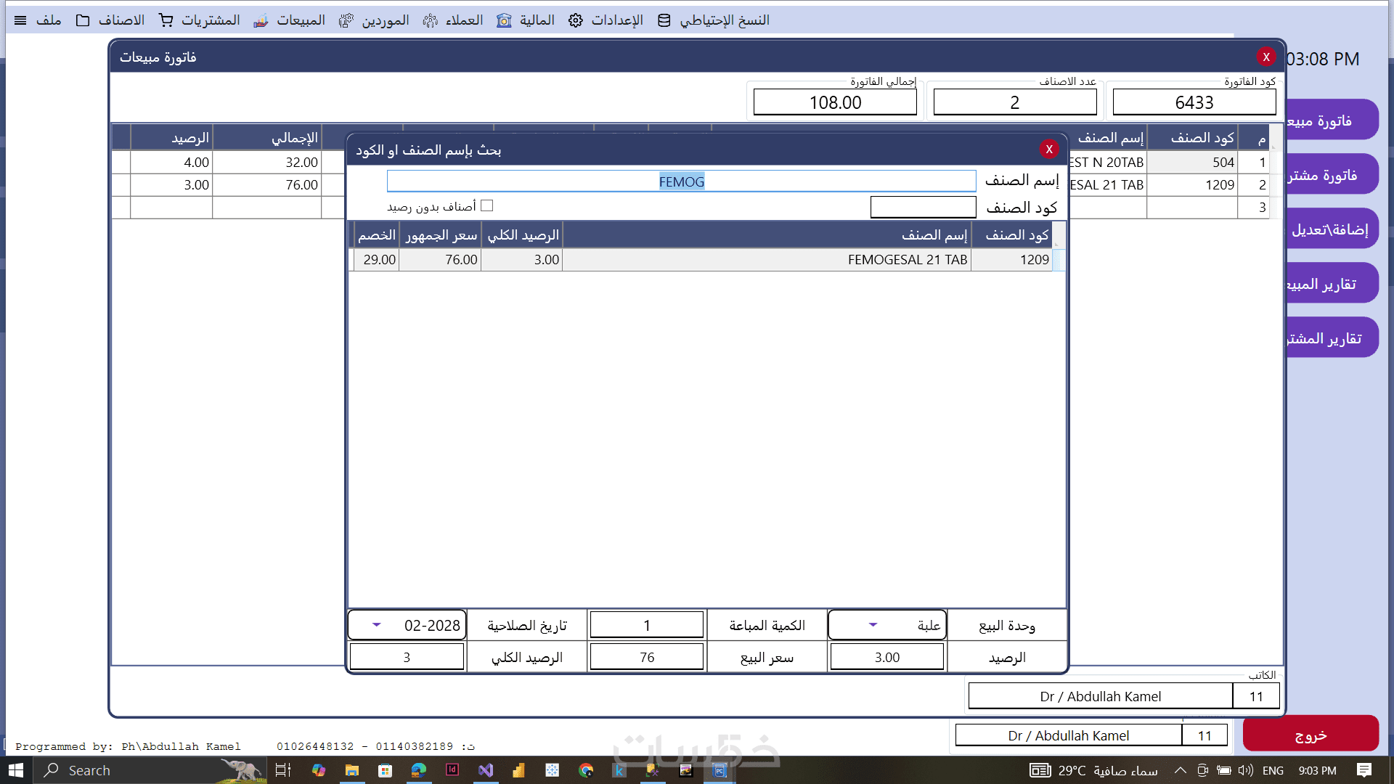The image size is (1394, 784).
Task: Click the sales chart icon for المبيعات
Action: pos(261,20)
